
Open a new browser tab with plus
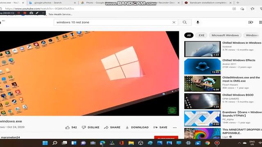238,3
